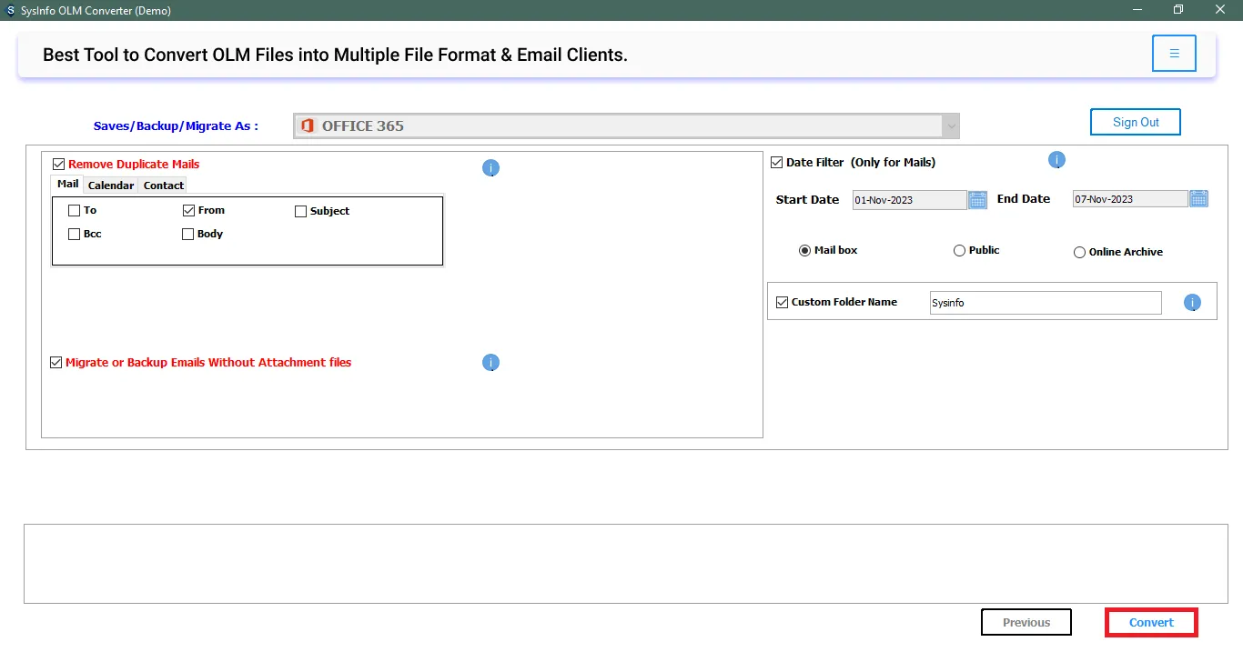Click info icon next to Date Filter
Screen dimensions: 1243x662
point(1056,160)
